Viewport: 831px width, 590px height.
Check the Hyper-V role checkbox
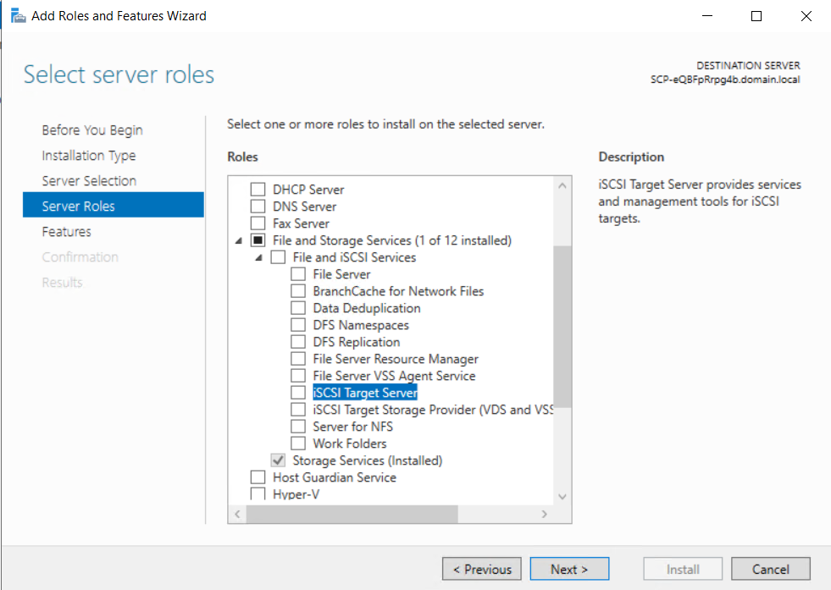click(258, 494)
